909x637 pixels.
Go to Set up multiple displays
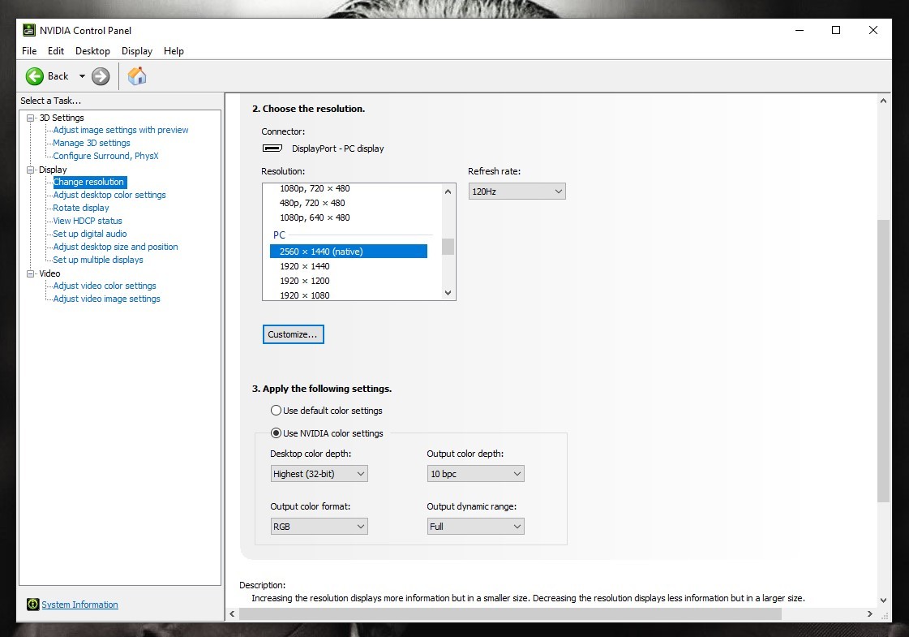(x=98, y=260)
